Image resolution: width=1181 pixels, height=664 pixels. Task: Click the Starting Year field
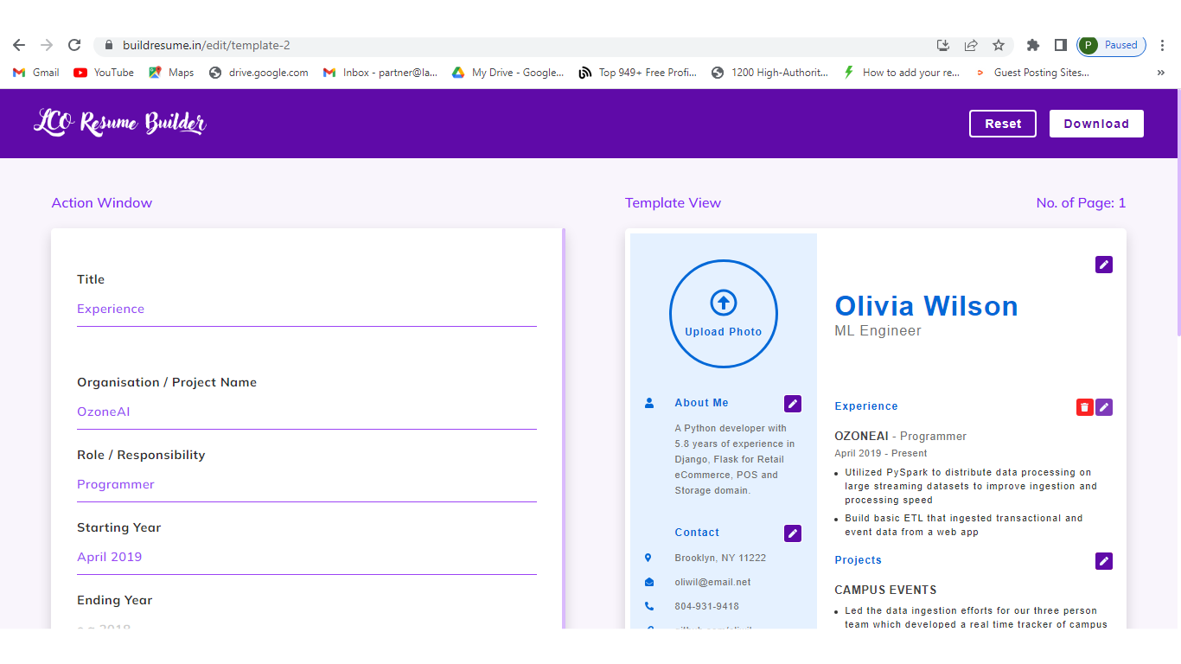pos(306,558)
